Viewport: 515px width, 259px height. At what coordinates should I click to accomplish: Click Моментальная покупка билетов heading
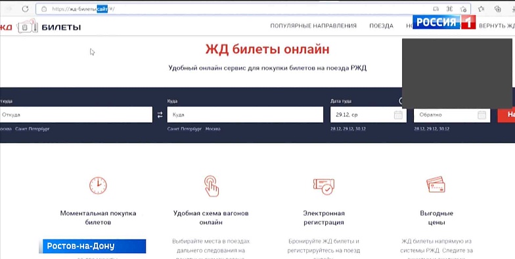click(98, 218)
